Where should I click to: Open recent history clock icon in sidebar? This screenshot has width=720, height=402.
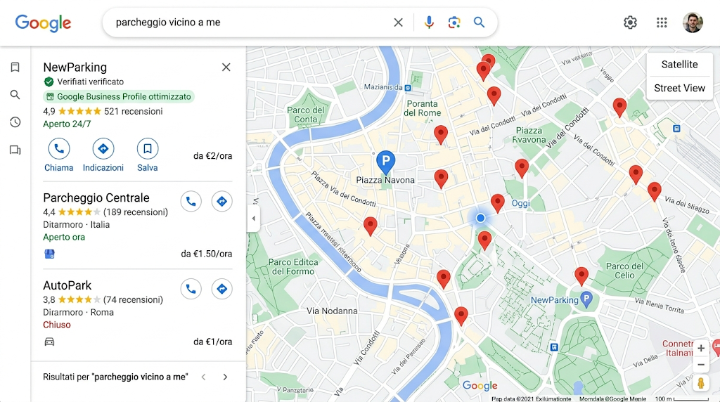(x=15, y=122)
